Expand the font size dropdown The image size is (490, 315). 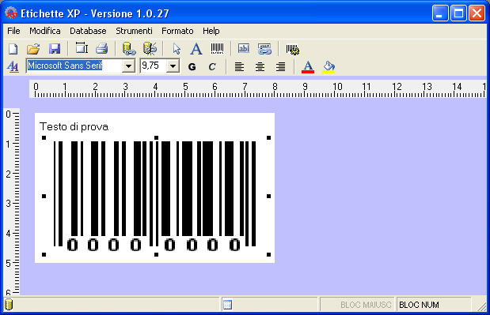[173, 66]
